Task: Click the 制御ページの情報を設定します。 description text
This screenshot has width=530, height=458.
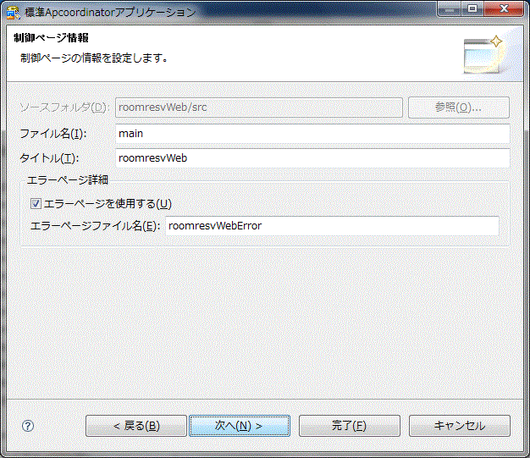Action: click(94, 58)
